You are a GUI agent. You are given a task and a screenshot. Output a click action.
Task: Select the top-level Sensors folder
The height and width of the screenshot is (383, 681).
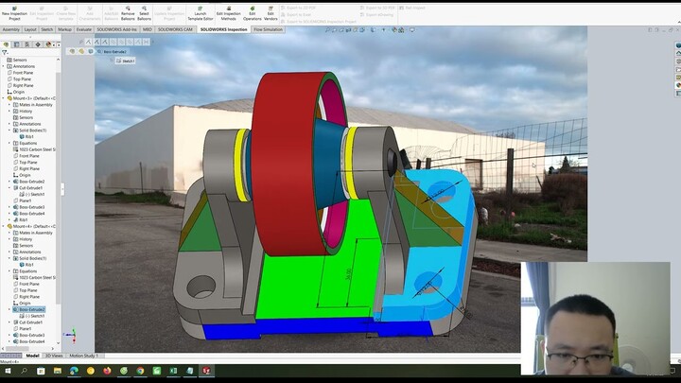(16, 60)
